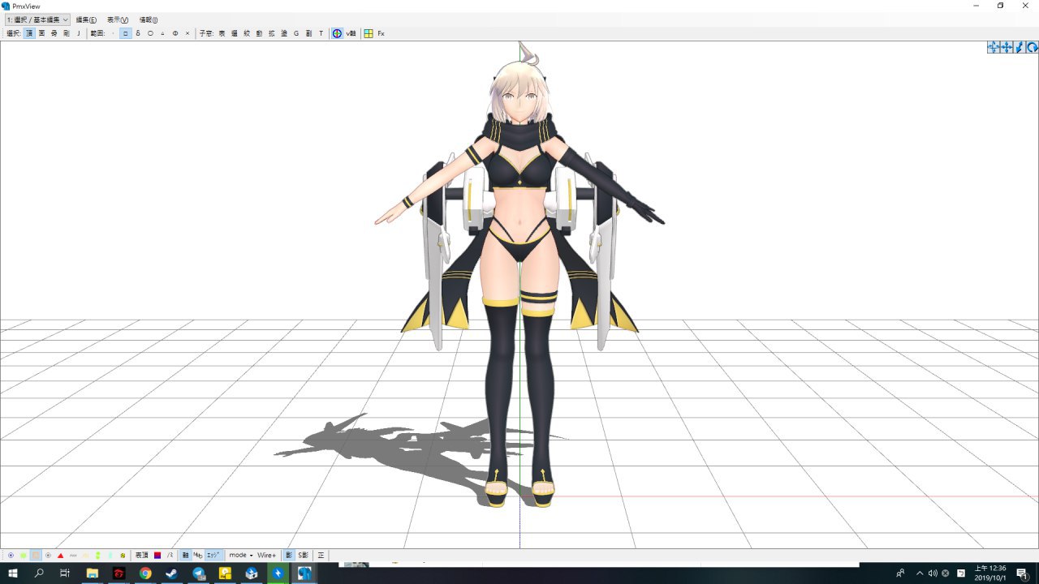Click the Wire+ button
The width and height of the screenshot is (1039, 584).
(266, 556)
